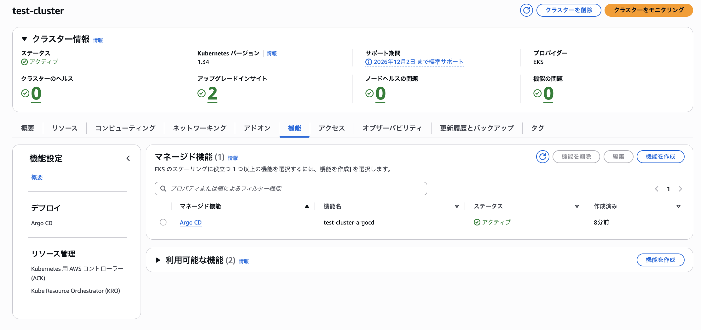
Task: Click the previous page arrow in pagination
Action: (x=657, y=189)
